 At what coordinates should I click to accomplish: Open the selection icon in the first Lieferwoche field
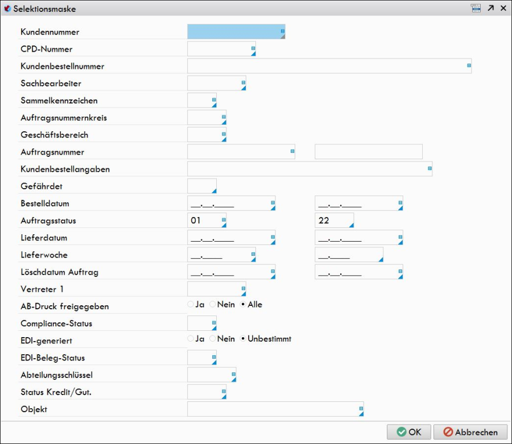point(253,254)
